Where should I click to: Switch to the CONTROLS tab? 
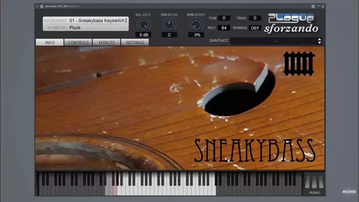click(x=78, y=42)
